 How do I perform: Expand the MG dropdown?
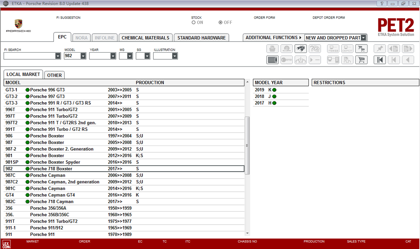tap(130, 56)
